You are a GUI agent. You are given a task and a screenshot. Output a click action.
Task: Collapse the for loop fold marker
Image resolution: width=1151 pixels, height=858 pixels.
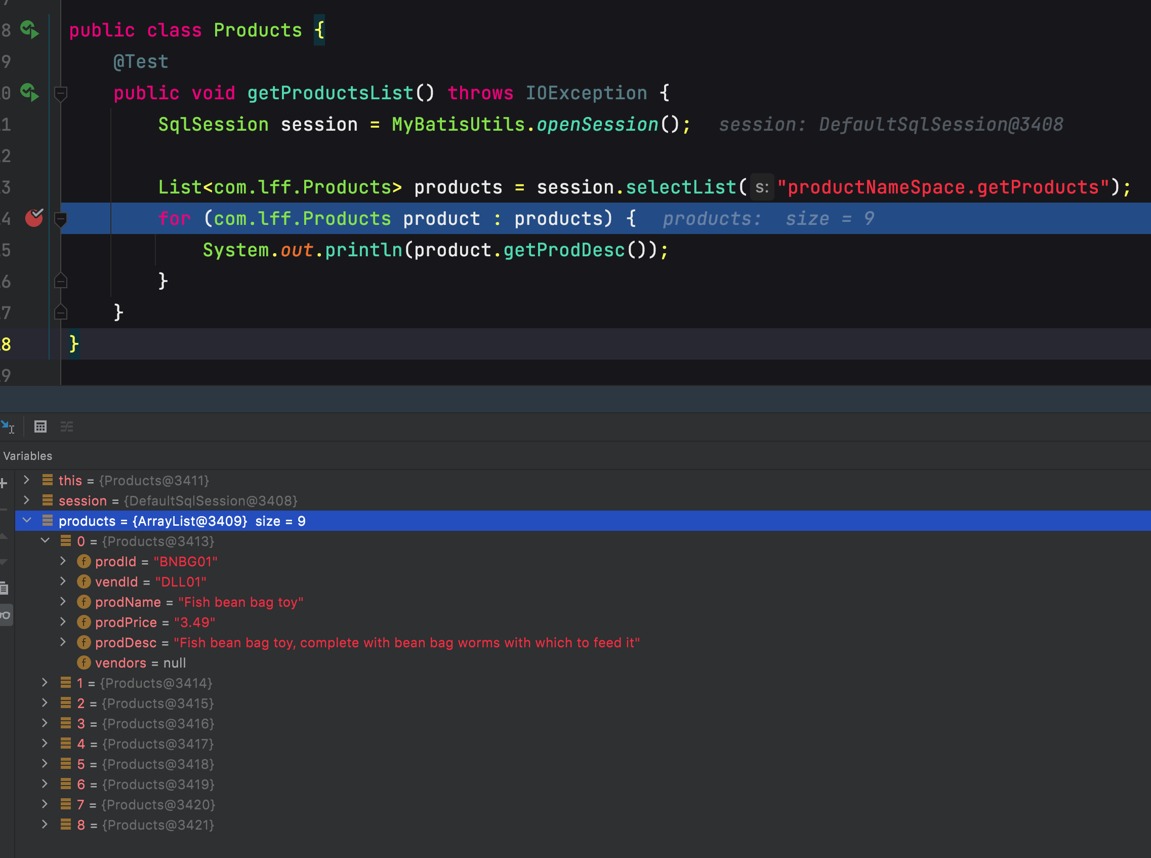pos(61,219)
